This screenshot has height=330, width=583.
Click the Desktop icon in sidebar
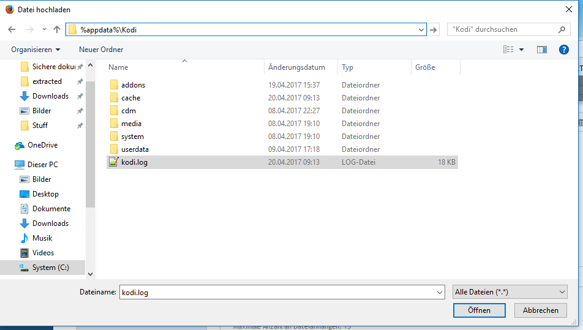pos(24,194)
